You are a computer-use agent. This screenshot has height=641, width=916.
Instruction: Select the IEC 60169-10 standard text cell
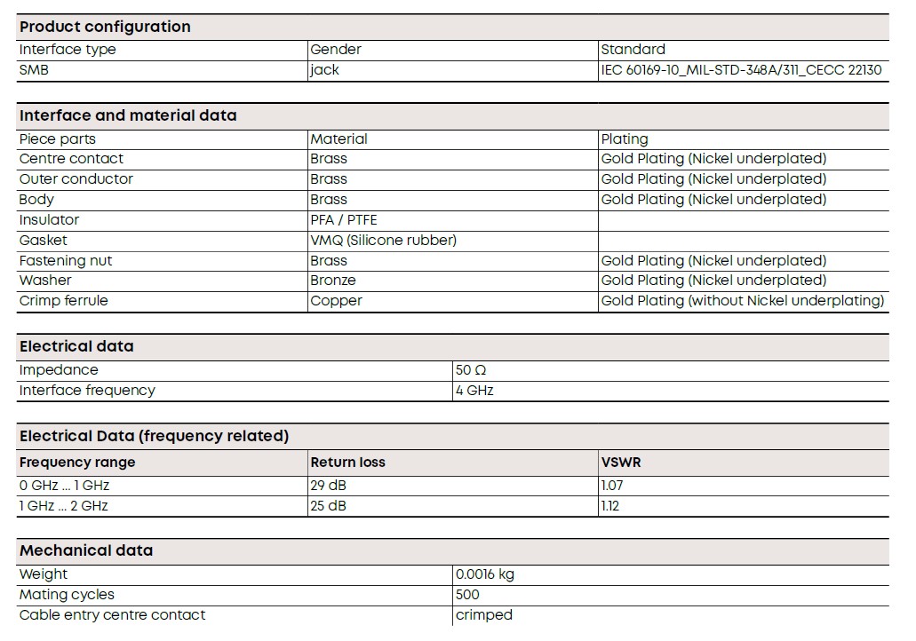[741, 70]
